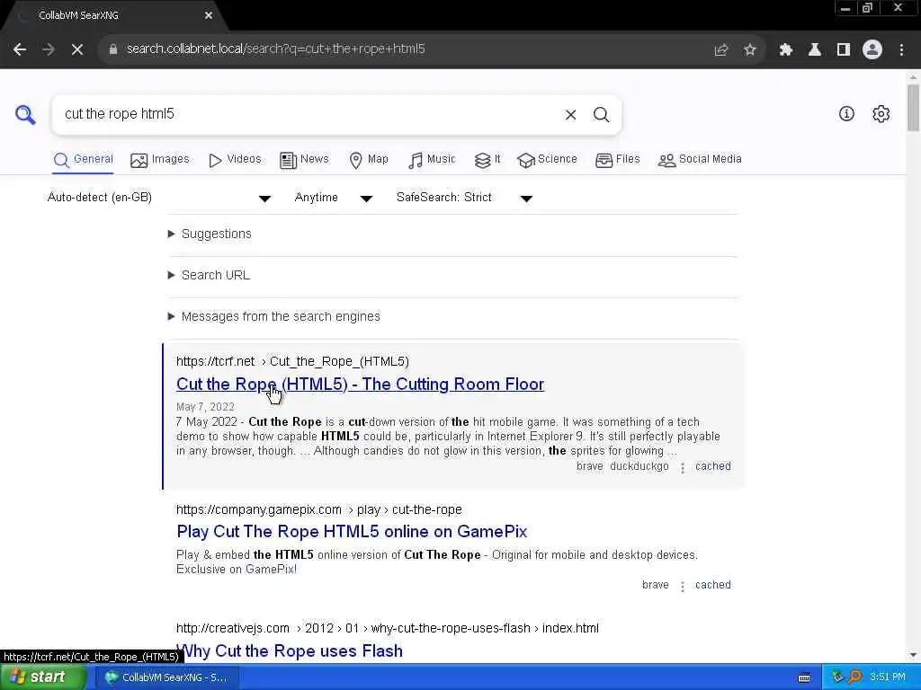Open the Anytime time range dropdown
The height and width of the screenshot is (690, 921).
click(x=333, y=198)
